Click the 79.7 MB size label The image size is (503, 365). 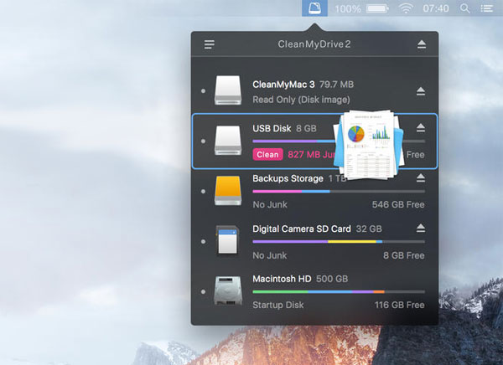click(x=336, y=85)
